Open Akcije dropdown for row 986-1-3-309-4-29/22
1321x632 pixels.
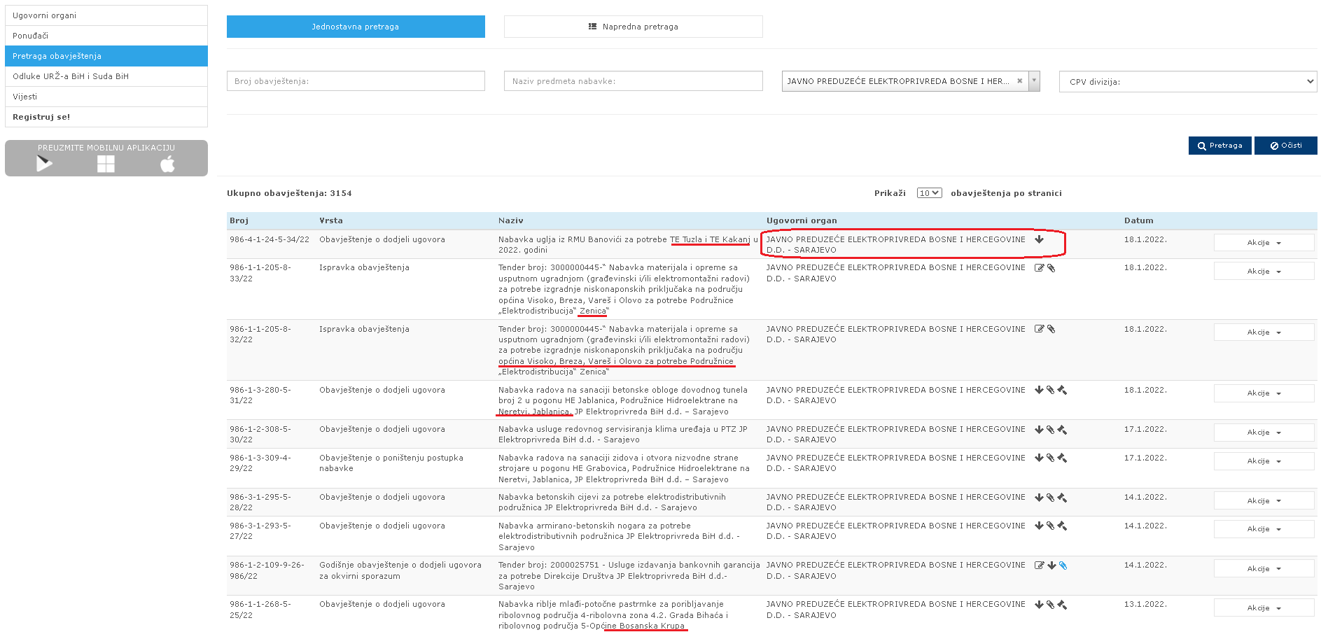tap(1264, 461)
